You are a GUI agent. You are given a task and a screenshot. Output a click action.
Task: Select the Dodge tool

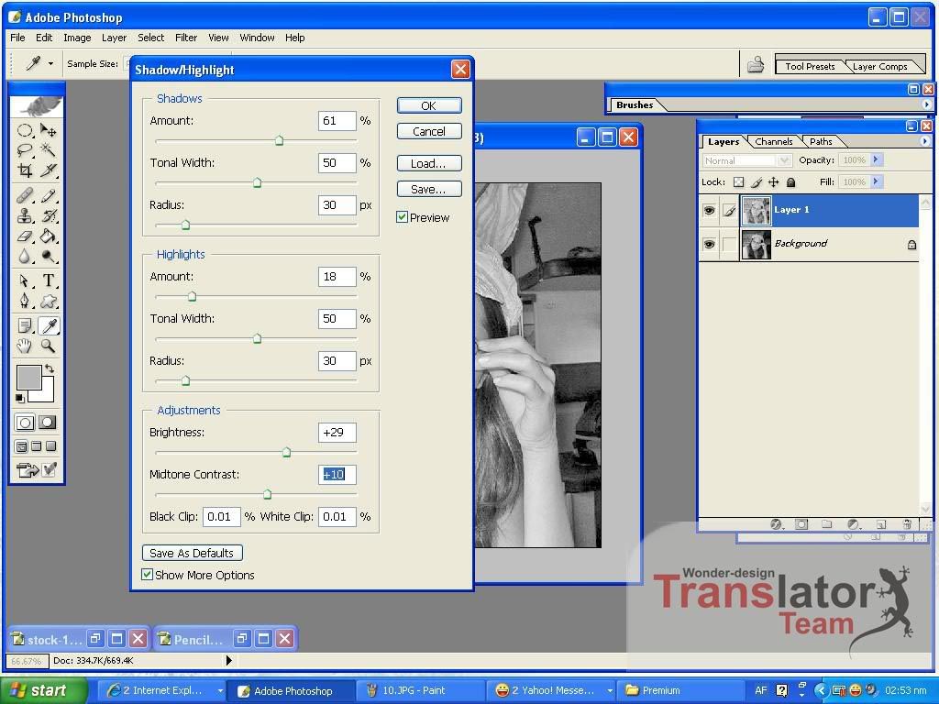[48, 257]
